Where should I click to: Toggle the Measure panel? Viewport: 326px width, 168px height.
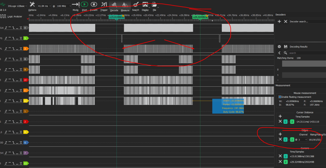[x=125, y=4]
